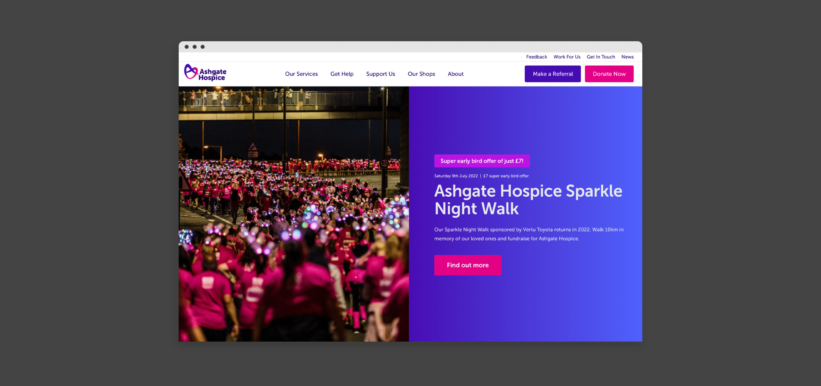Go to the About section
This screenshot has width=821, height=386.
[x=455, y=74]
